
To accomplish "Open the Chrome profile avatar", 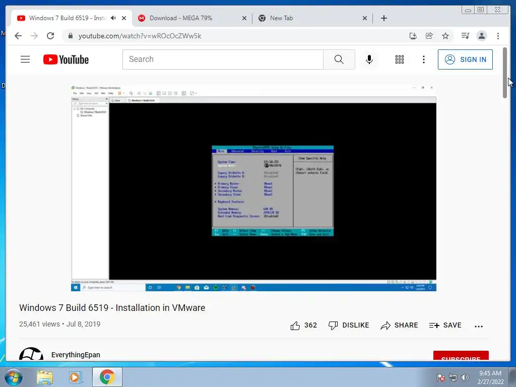I will tap(481, 36).
